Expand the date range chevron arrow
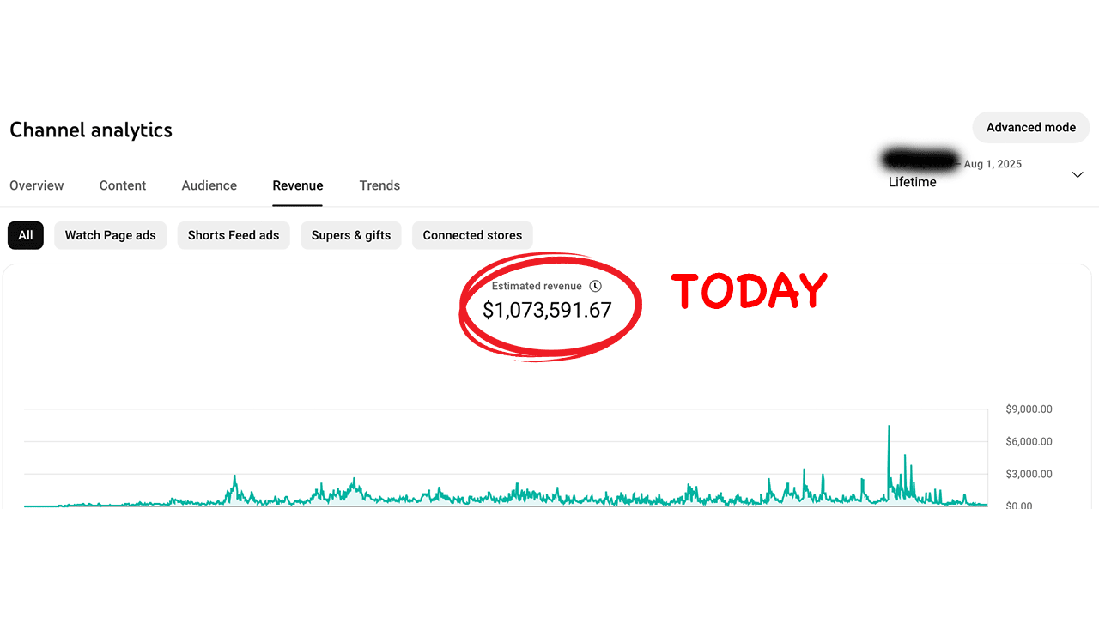This screenshot has height=618, width=1099. [1078, 174]
